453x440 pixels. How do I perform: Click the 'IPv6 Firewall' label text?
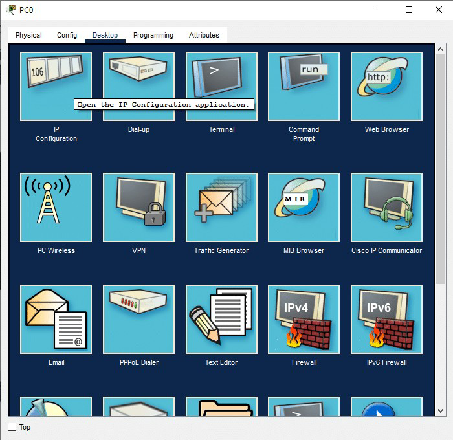[x=387, y=362]
